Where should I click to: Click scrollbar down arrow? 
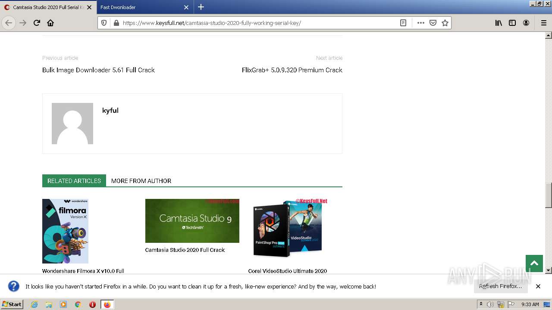point(549,270)
